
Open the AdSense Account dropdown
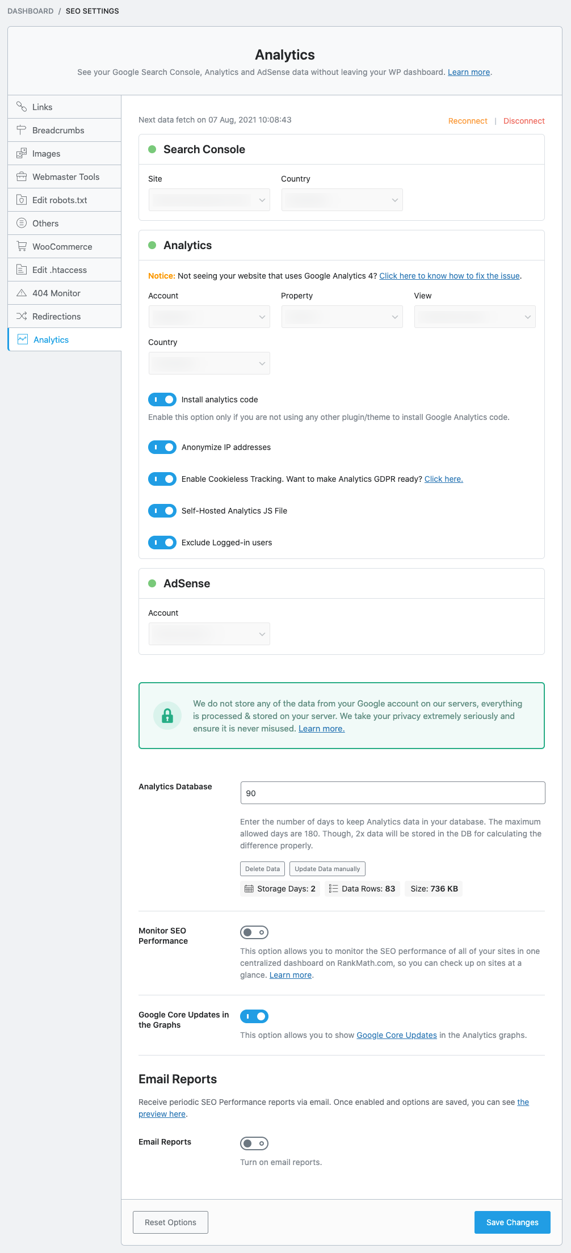point(209,634)
